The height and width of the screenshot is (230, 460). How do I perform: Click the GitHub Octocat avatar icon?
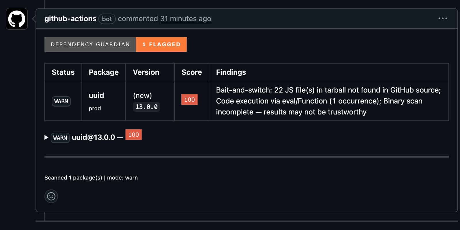[x=16, y=19]
